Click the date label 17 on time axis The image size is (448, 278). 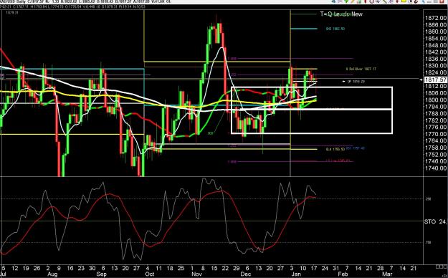pos(314,269)
